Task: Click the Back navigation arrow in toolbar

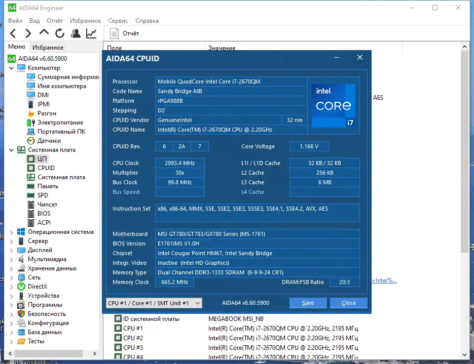Action: pyautogui.click(x=13, y=33)
